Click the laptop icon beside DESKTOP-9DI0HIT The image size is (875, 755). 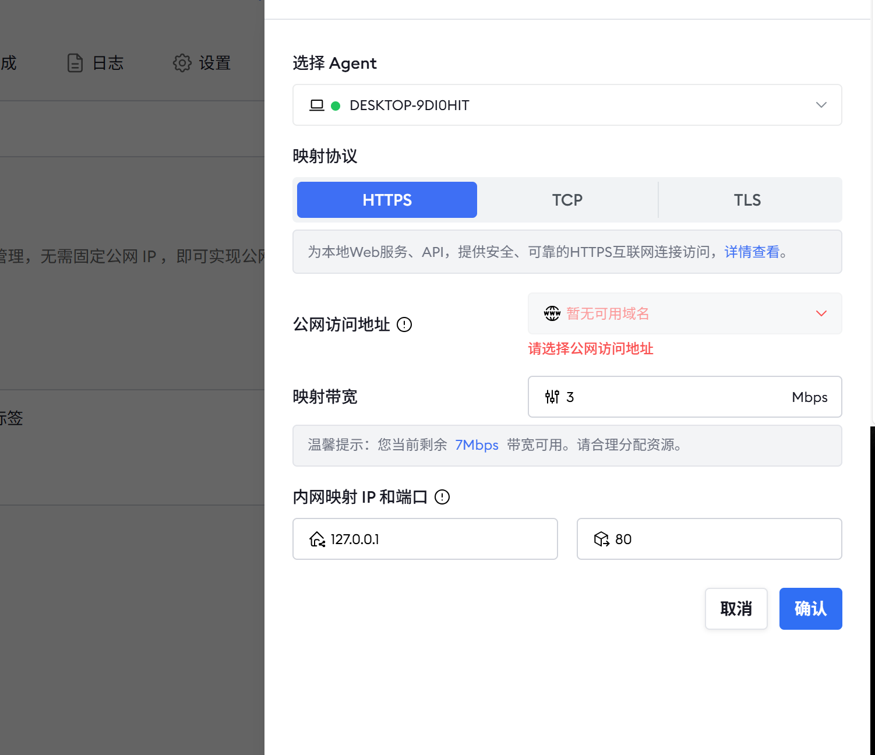(316, 105)
